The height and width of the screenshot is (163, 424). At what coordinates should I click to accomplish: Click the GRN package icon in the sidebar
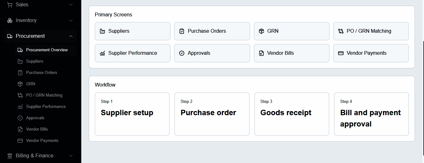point(20,84)
